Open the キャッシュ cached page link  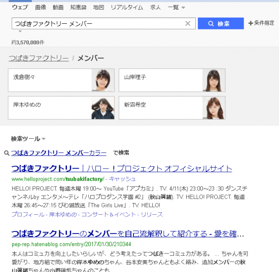coord(122,179)
